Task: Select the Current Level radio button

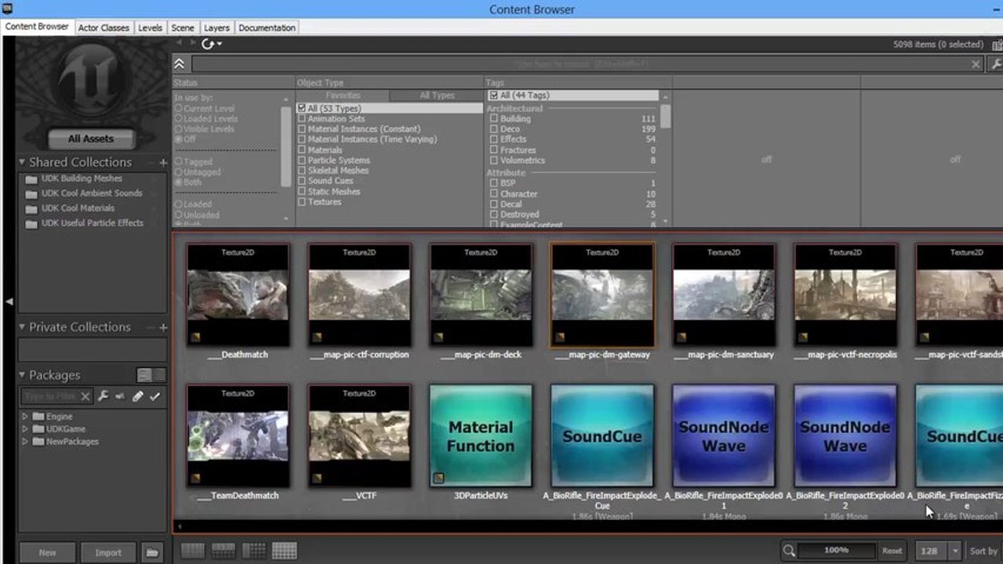Action: 179,109
